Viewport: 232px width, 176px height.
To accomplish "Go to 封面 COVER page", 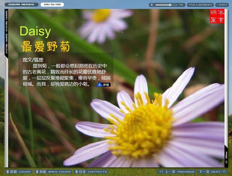I will 18,172.
